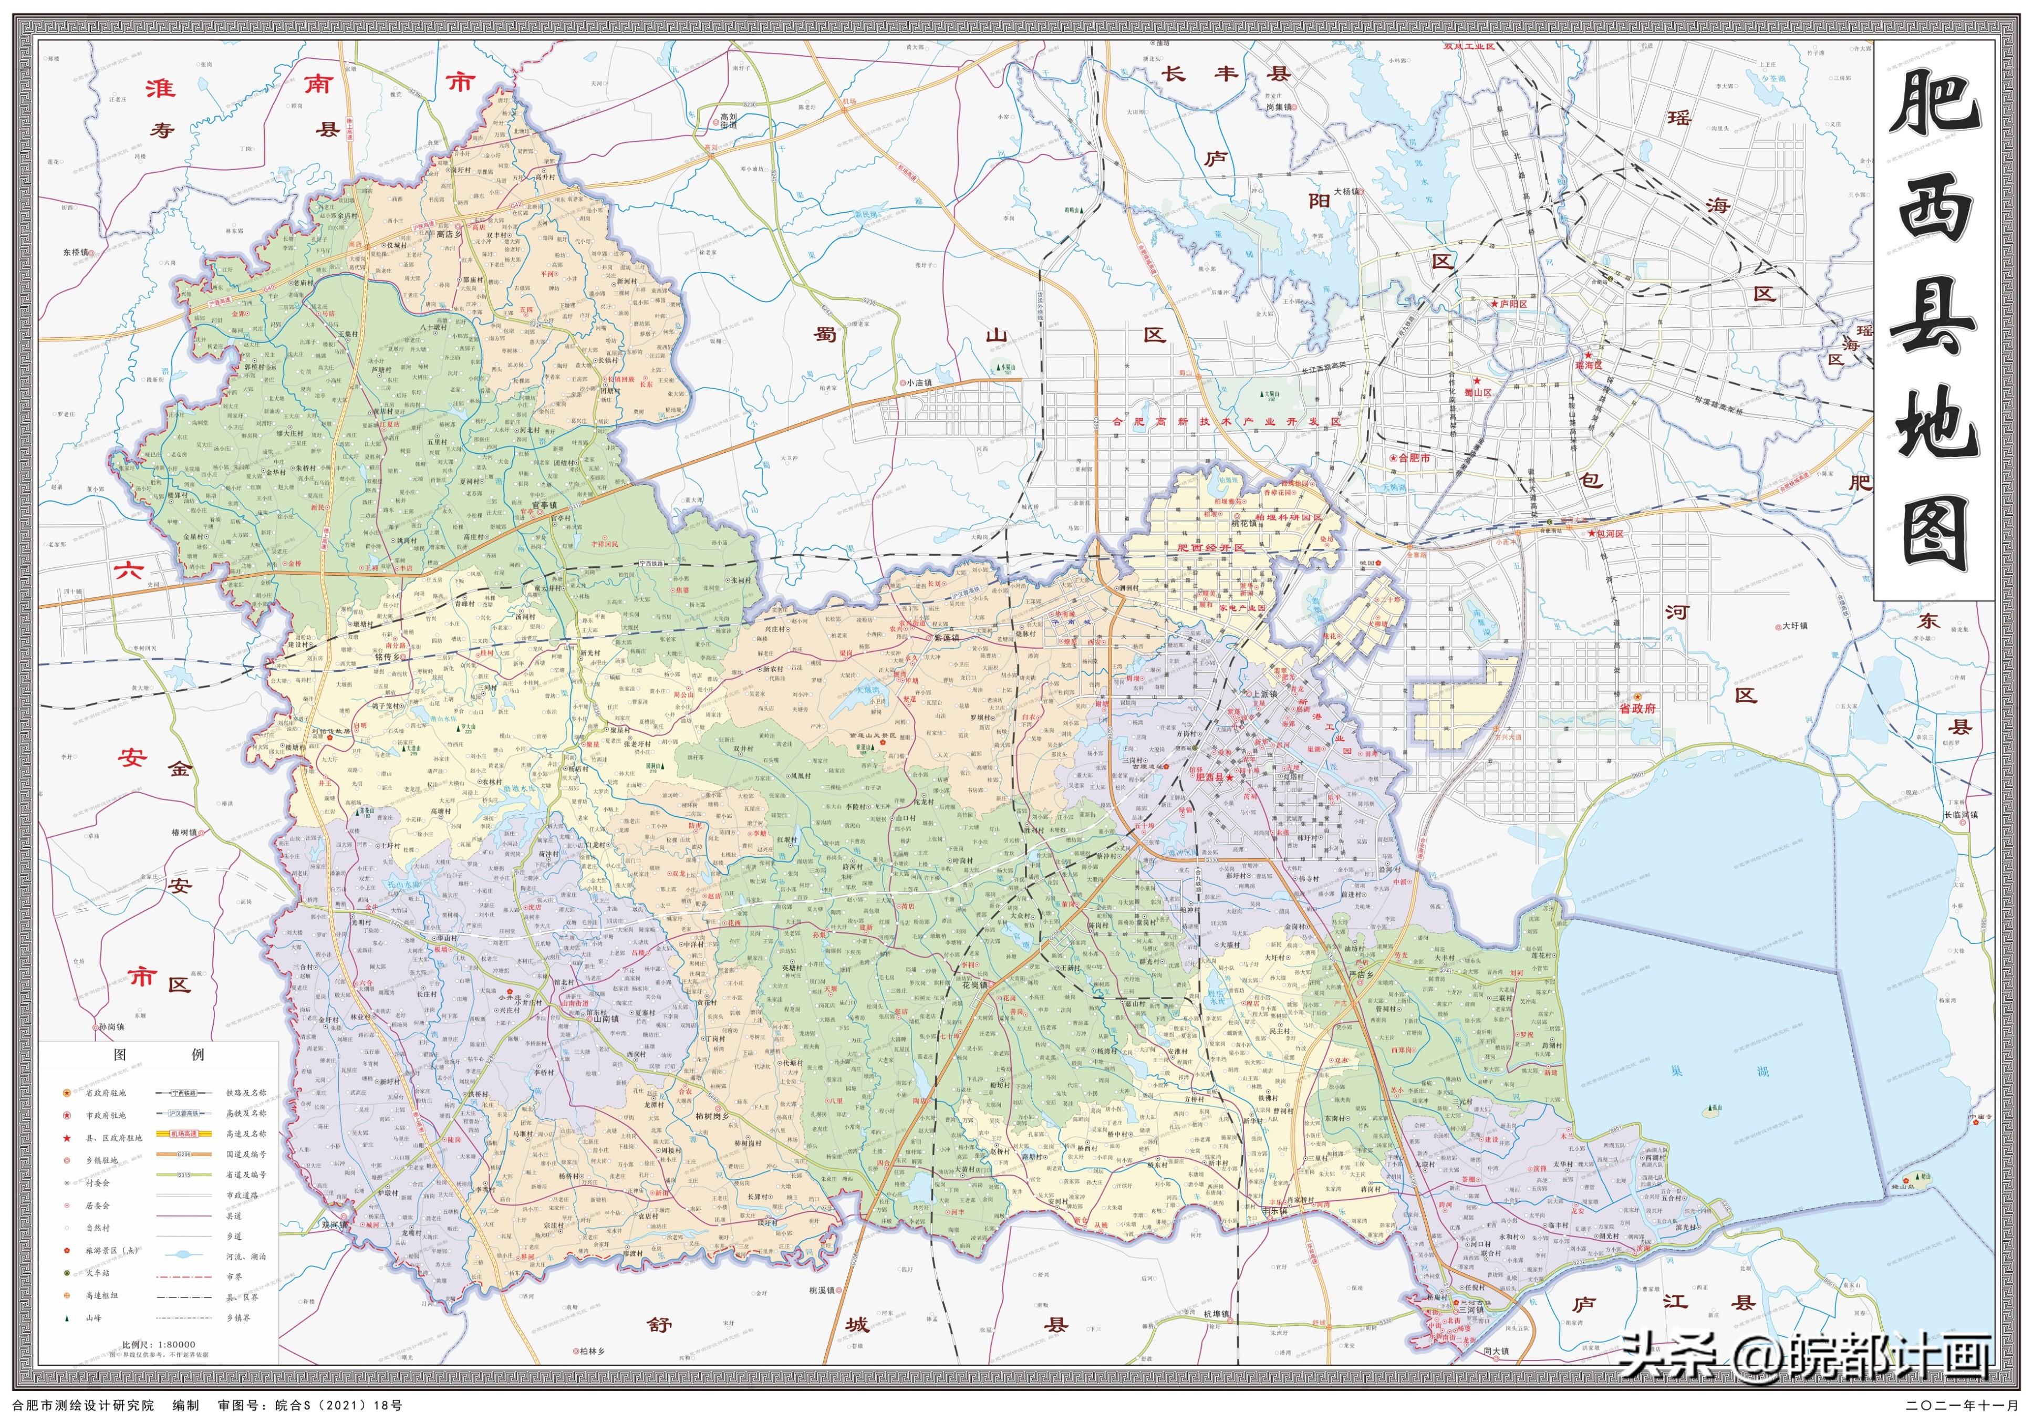2033x1423 pixels.
Task: Click the 沪汉蓉高铁 line sample in legend
Action: coord(185,1113)
